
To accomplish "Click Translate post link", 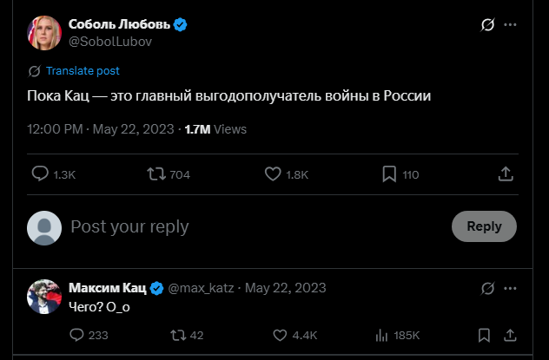I will point(83,71).
